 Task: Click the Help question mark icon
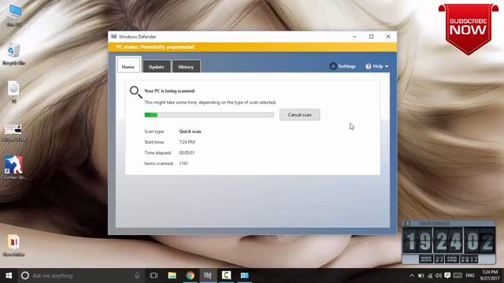369,66
